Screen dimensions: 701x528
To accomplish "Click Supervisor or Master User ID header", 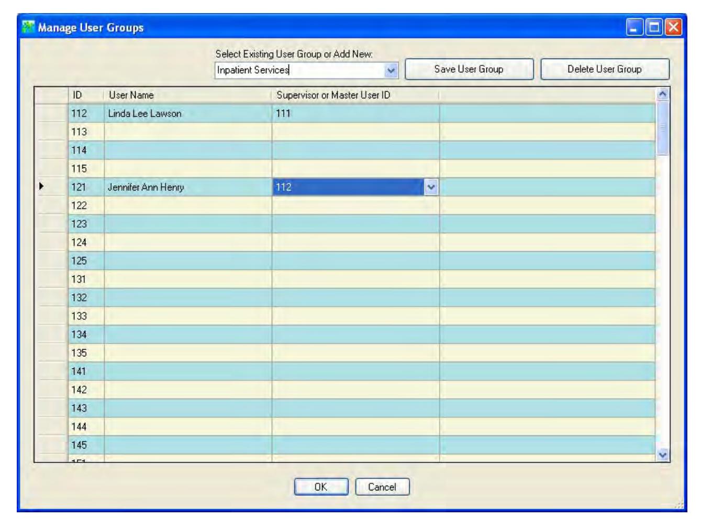I will coord(355,95).
